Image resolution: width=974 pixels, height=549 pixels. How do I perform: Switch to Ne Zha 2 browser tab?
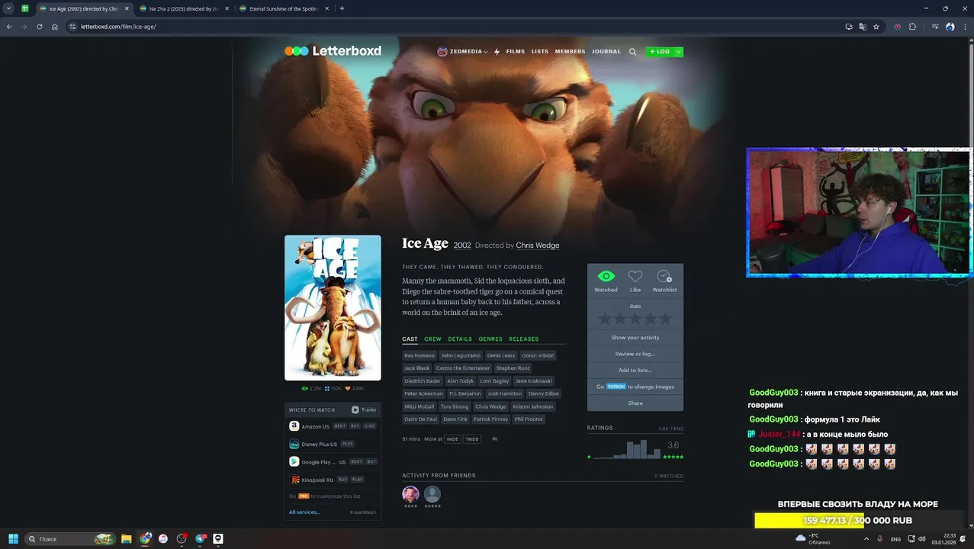click(183, 8)
